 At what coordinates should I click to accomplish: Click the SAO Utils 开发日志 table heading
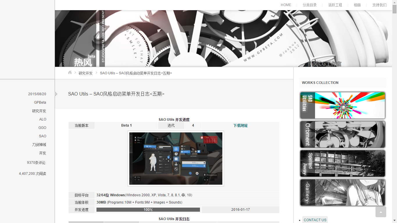pos(174,219)
